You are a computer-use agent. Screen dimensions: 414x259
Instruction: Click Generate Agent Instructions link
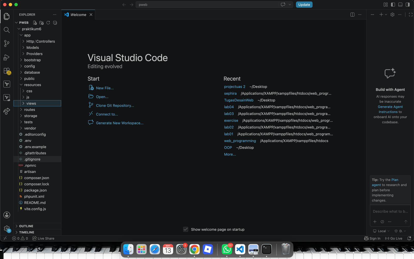(390, 109)
